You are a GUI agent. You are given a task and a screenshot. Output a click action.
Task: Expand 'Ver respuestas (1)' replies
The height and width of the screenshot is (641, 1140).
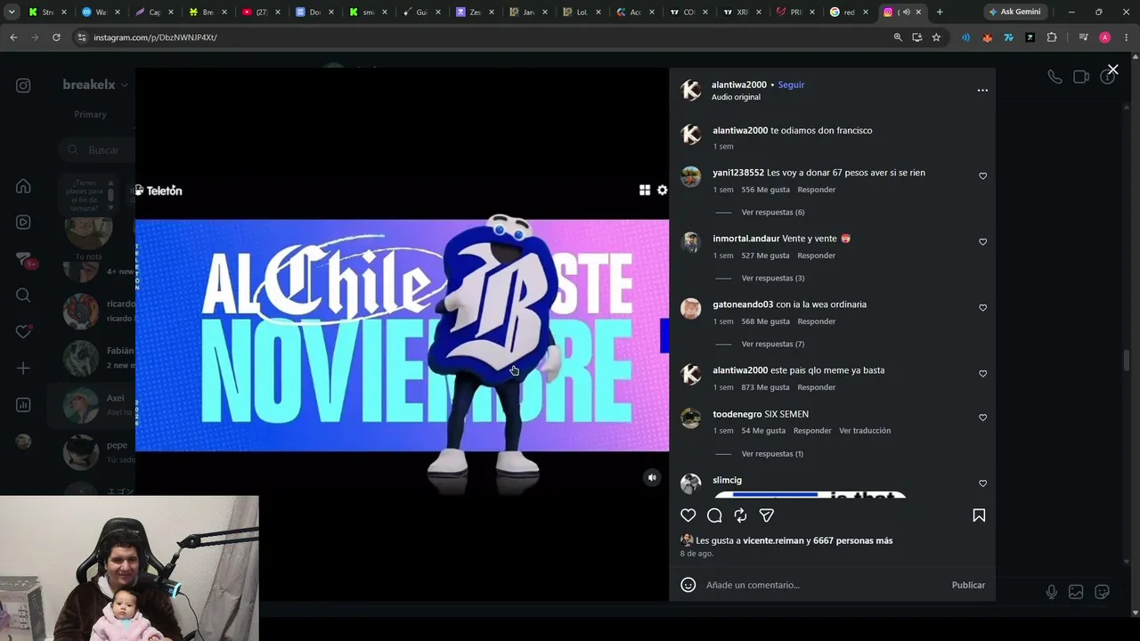pos(772,454)
